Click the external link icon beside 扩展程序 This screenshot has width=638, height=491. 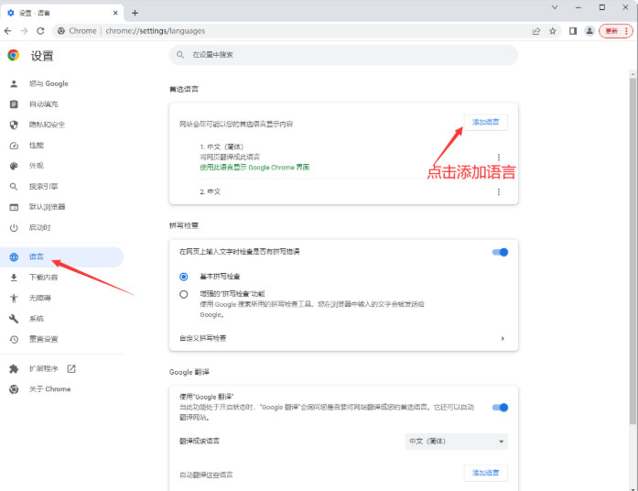(71, 369)
